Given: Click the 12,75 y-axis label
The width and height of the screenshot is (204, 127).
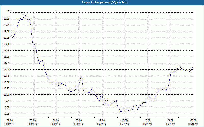Looking at the screenshot, I should tap(7, 25).
